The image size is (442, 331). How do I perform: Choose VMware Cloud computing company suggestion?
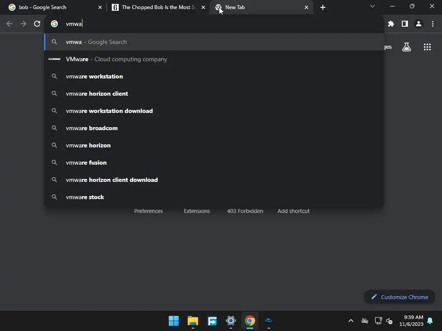tap(214, 59)
